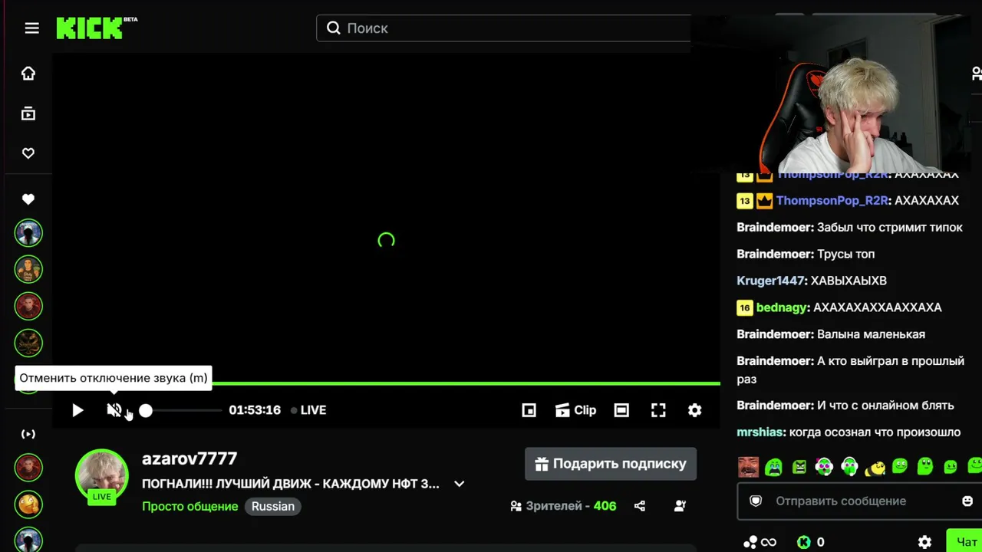This screenshot has width=982, height=552.
Task: Click the Зрителей 406 viewer count
Action: point(563,506)
